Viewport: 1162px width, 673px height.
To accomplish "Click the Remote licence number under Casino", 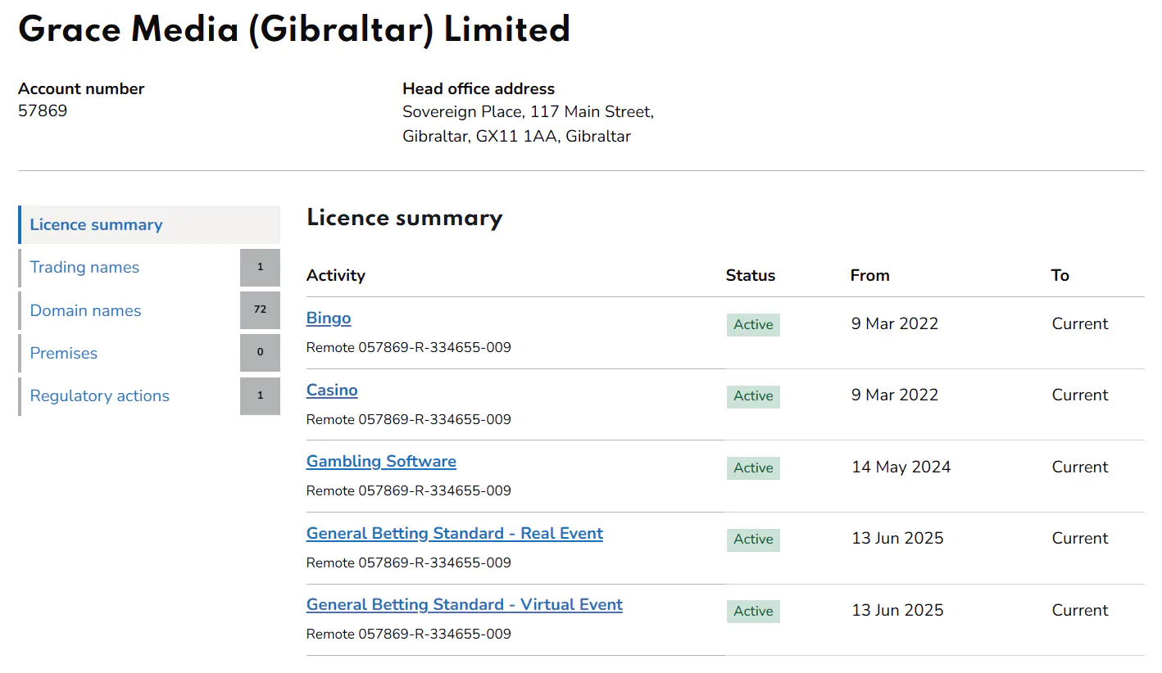I will click(409, 419).
